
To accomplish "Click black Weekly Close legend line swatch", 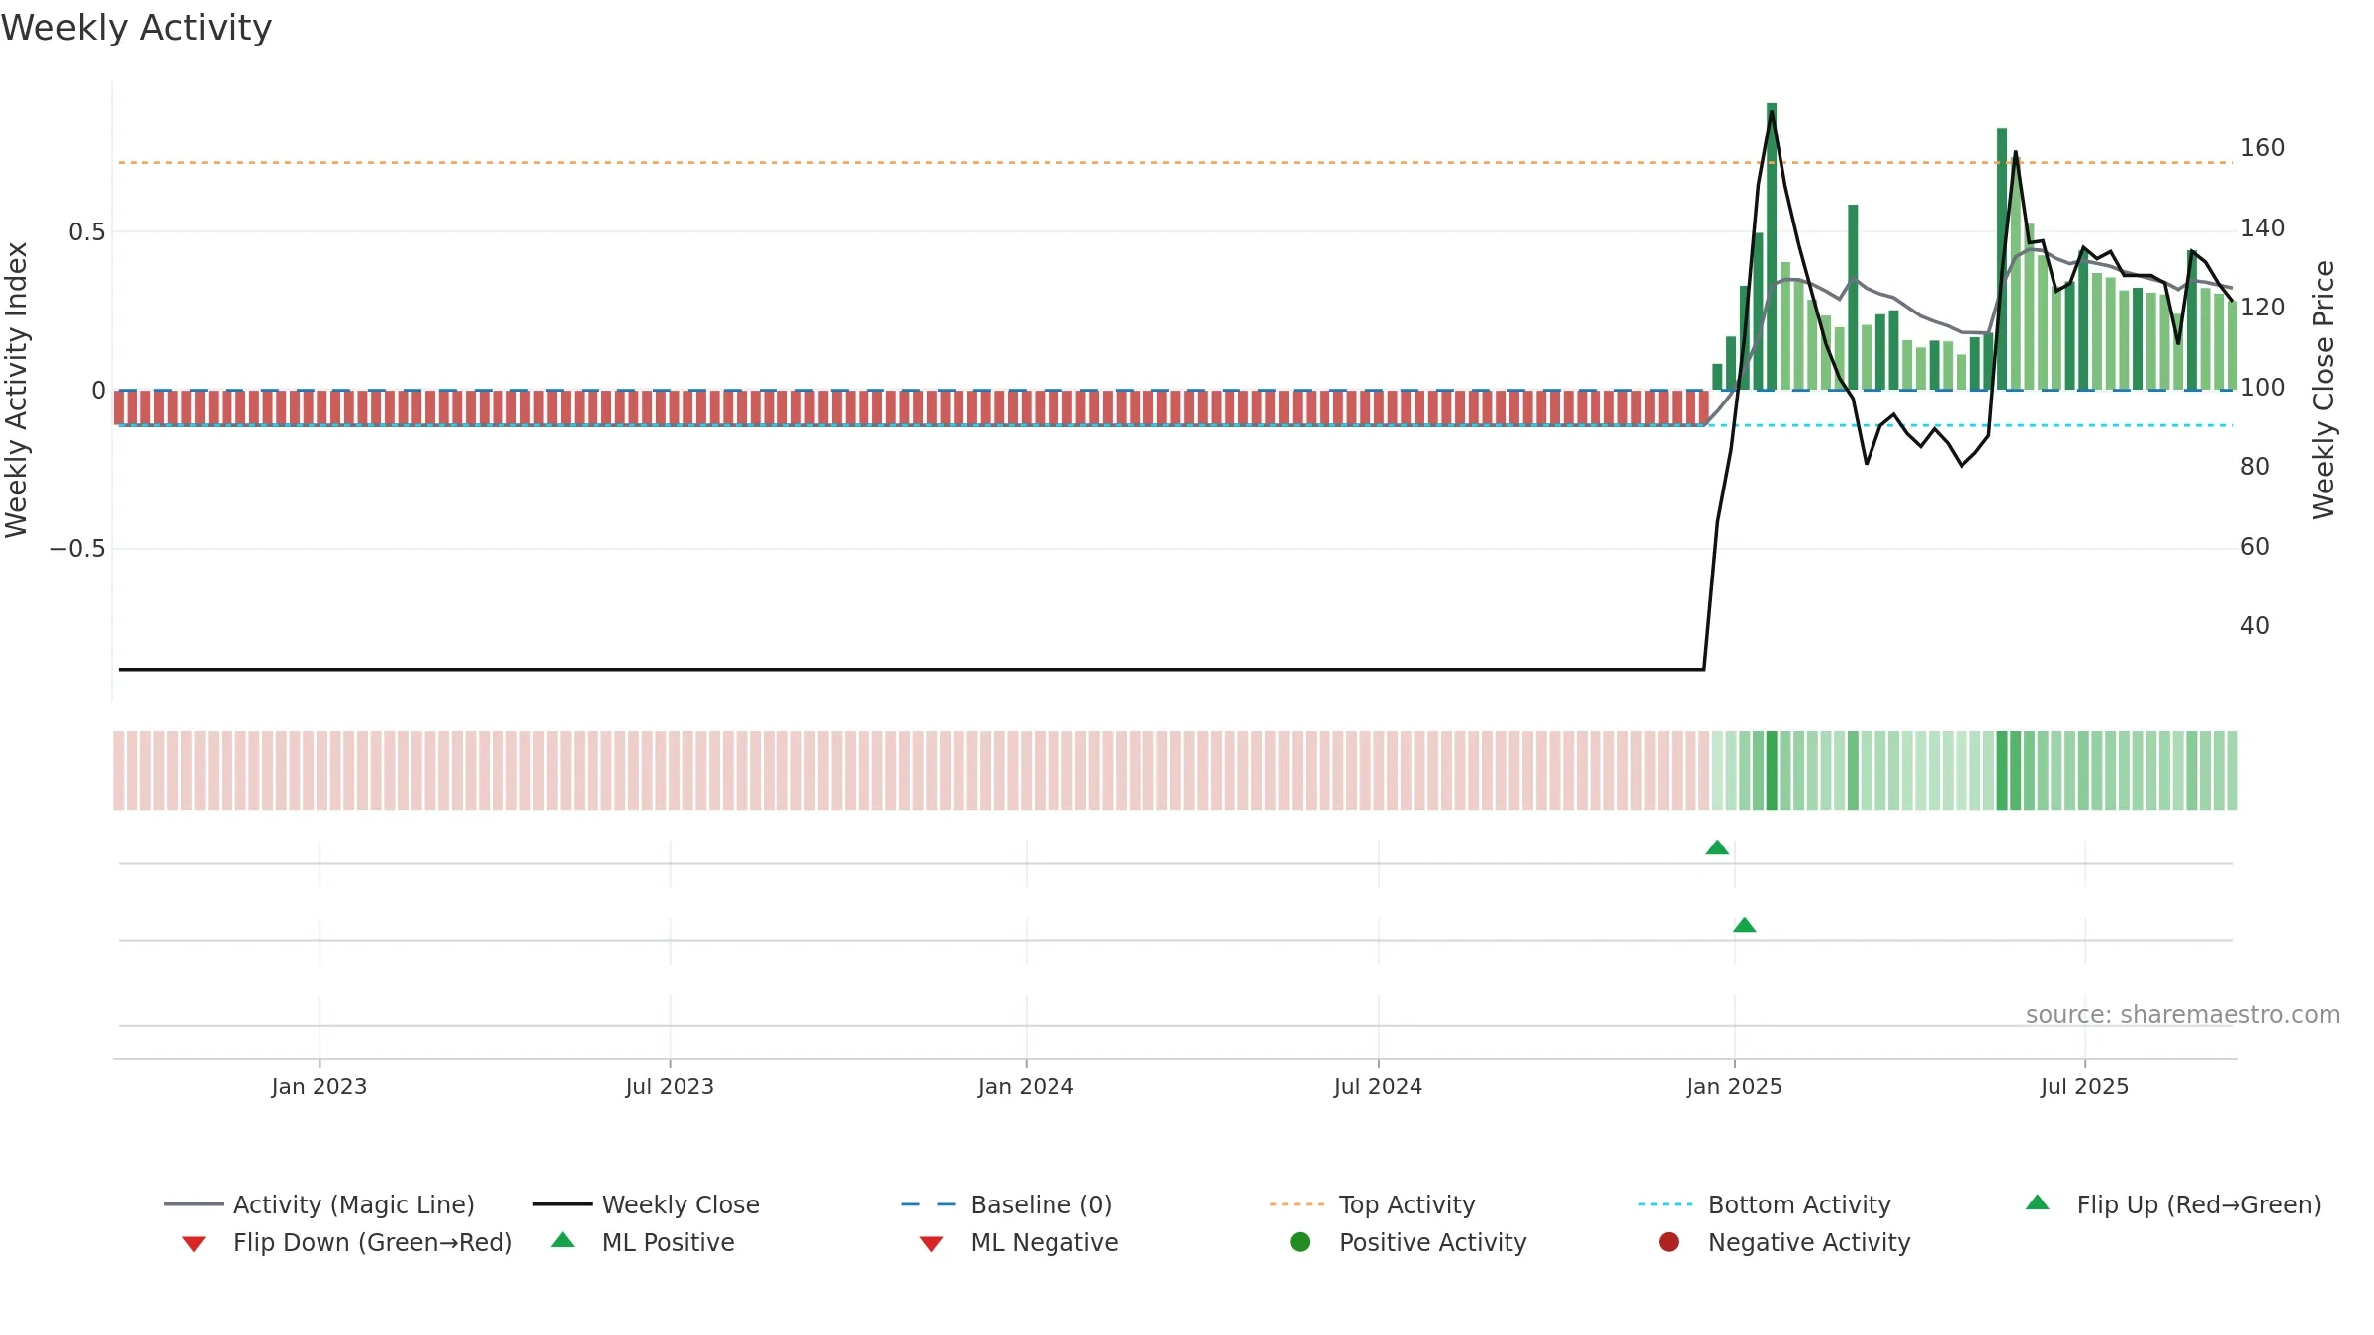I will [562, 1204].
